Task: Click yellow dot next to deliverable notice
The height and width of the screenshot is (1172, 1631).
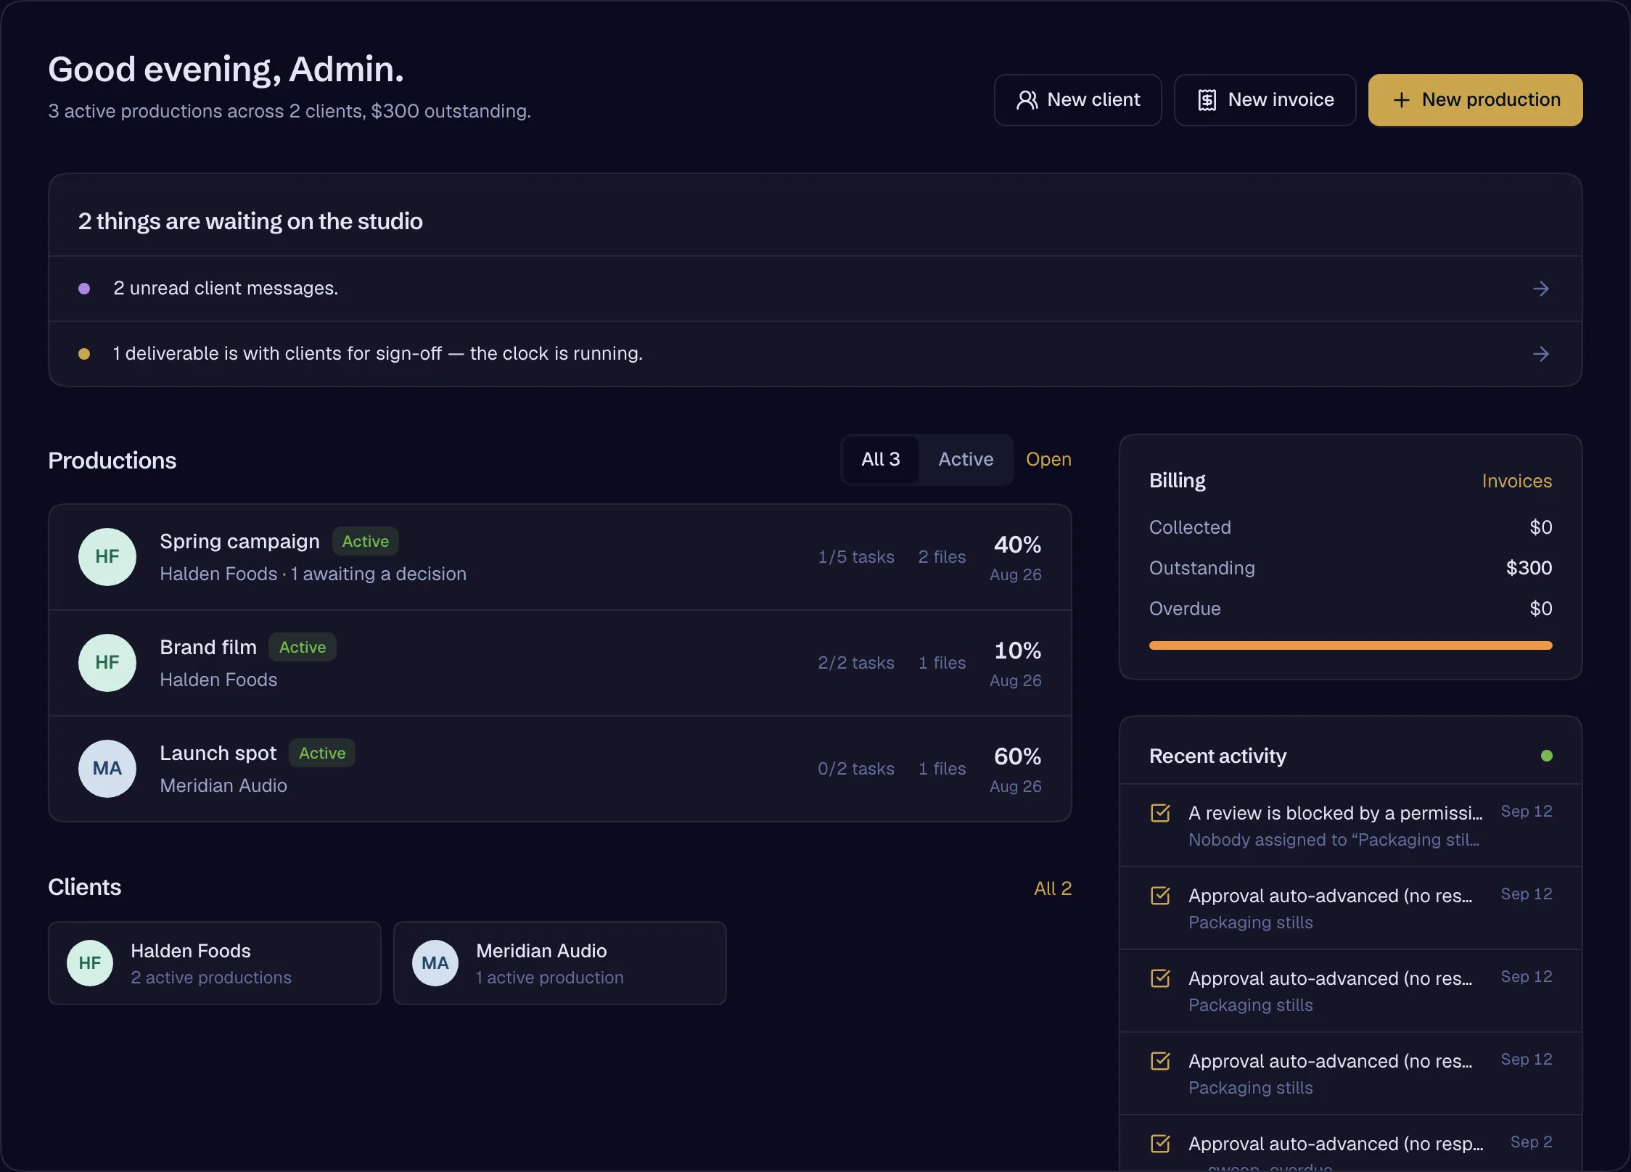Action: pyautogui.click(x=84, y=354)
